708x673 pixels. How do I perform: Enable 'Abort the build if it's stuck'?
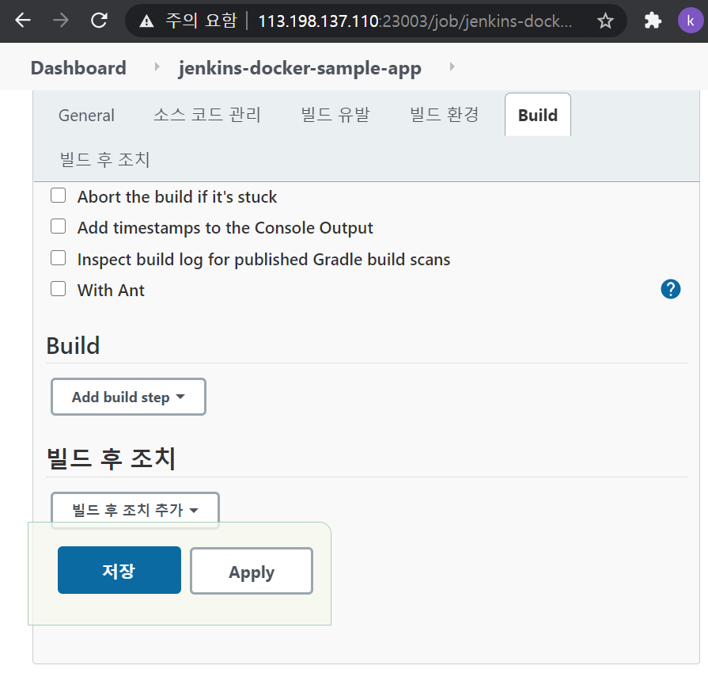pyautogui.click(x=59, y=196)
